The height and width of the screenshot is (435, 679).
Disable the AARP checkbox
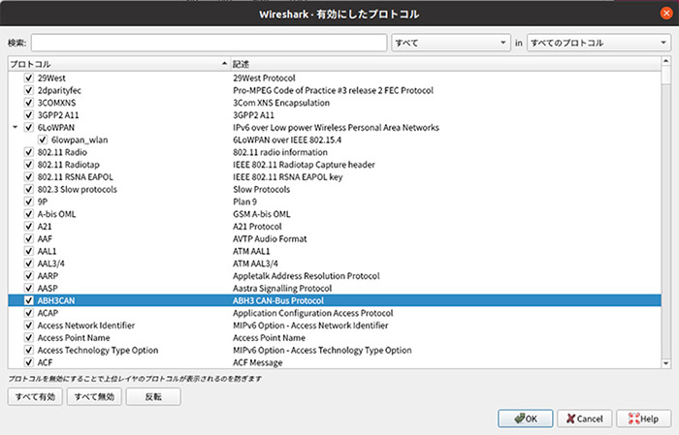pyautogui.click(x=28, y=276)
